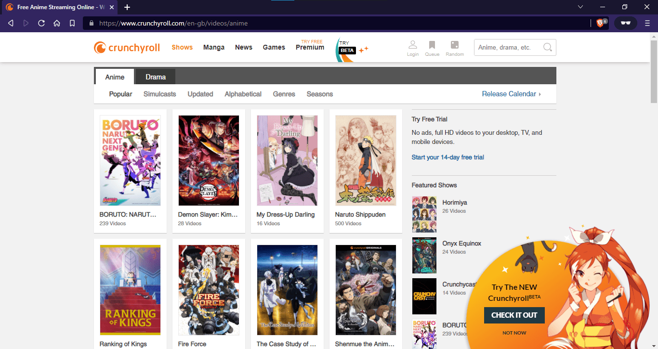
Task: Open the News menu
Action: coord(244,47)
